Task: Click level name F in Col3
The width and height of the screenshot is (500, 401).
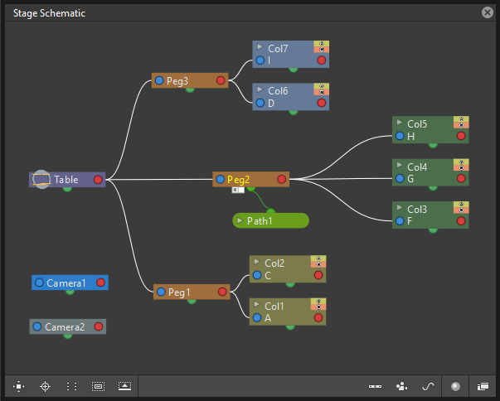Action: coord(410,221)
